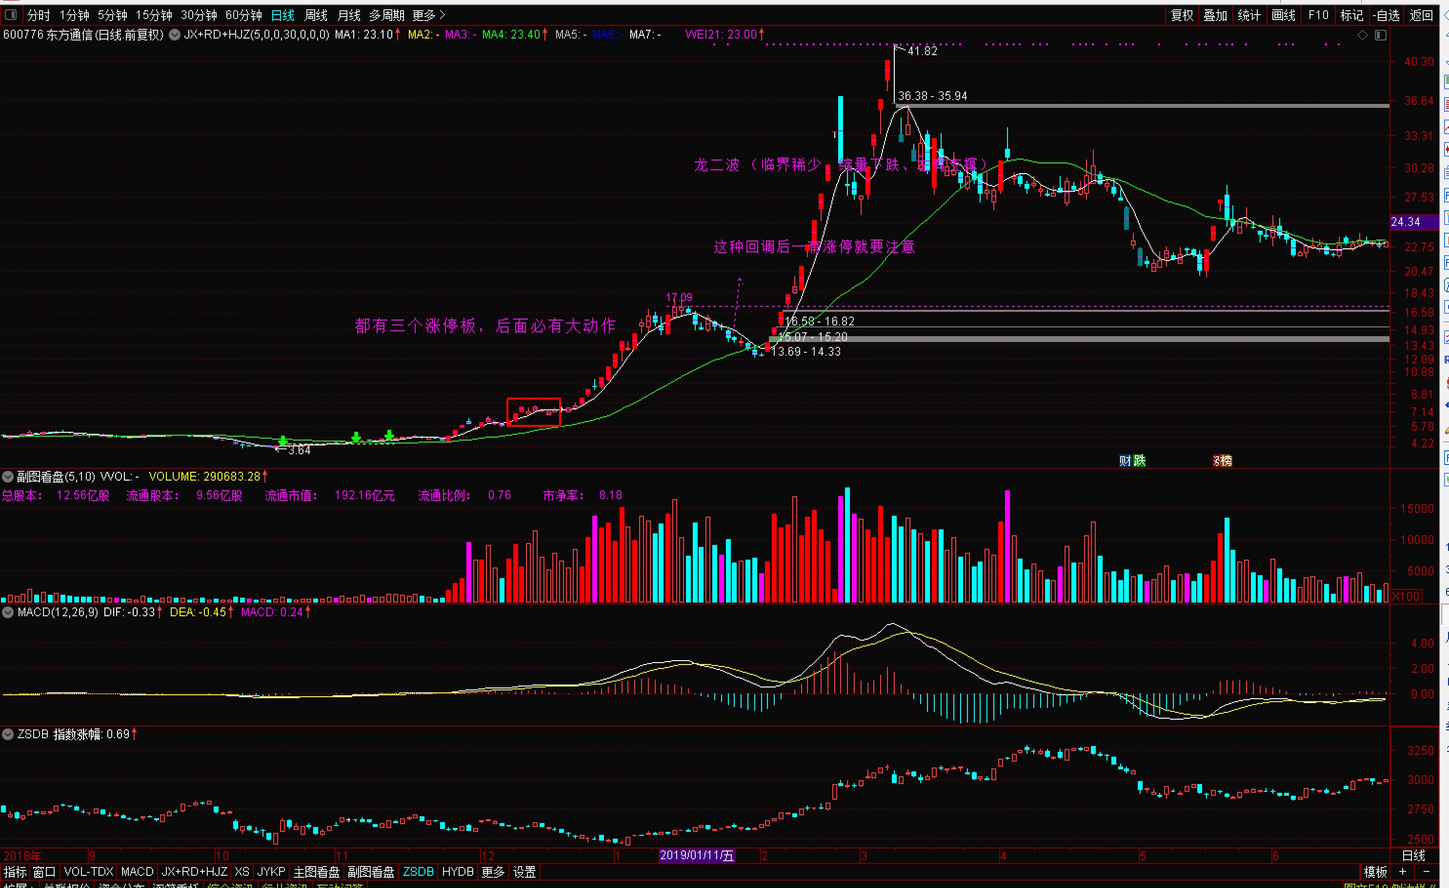Open the MACD panel indicator dropdown circle
Image resolution: width=1449 pixels, height=888 pixels.
click(8, 612)
